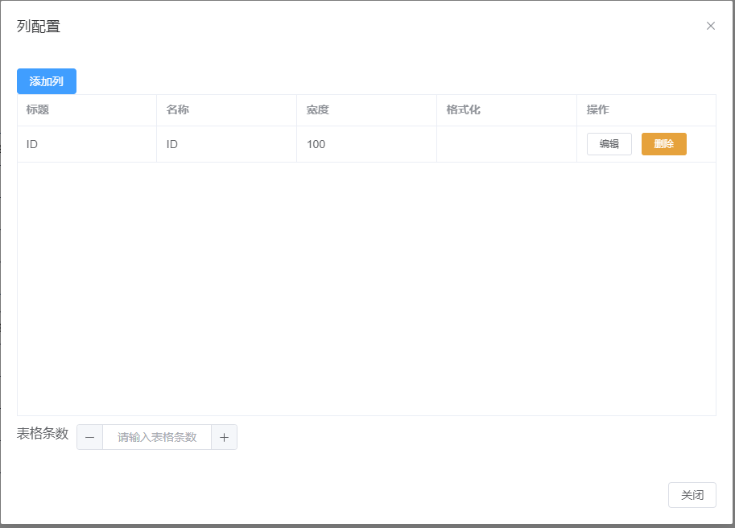Edit the ID row with 编辑
The image size is (735, 528).
pyautogui.click(x=609, y=144)
